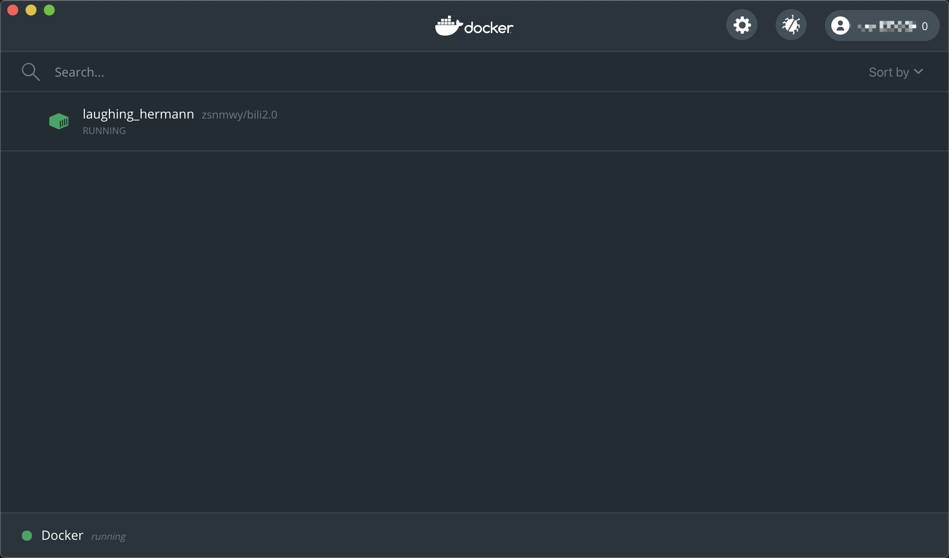Open the Docker settings gear icon
Screen dimensions: 949x558
click(x=741, y=25)
